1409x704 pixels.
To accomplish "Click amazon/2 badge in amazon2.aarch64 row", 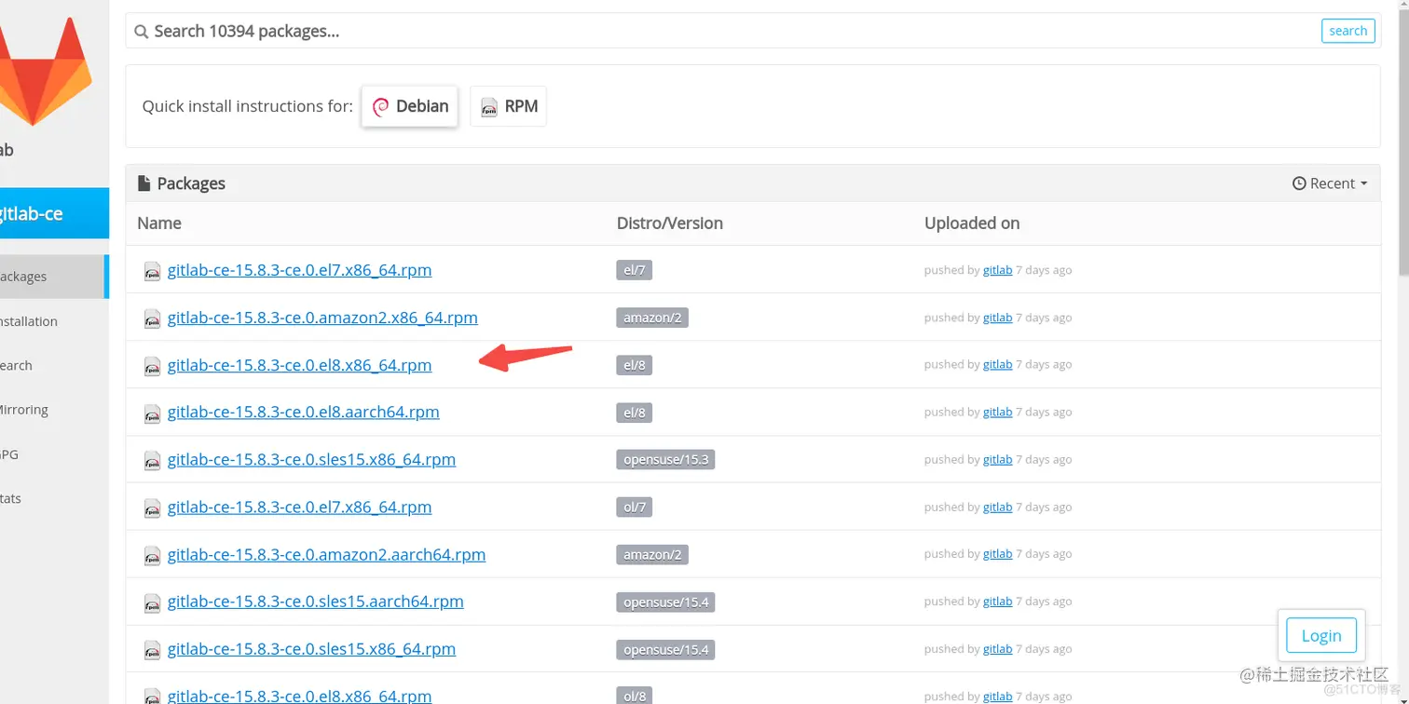I will tap(652, 554).
